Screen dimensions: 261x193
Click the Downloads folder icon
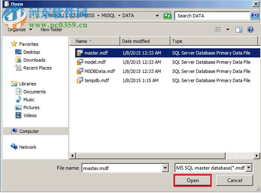pyautogui.click(x=18, y=60)
